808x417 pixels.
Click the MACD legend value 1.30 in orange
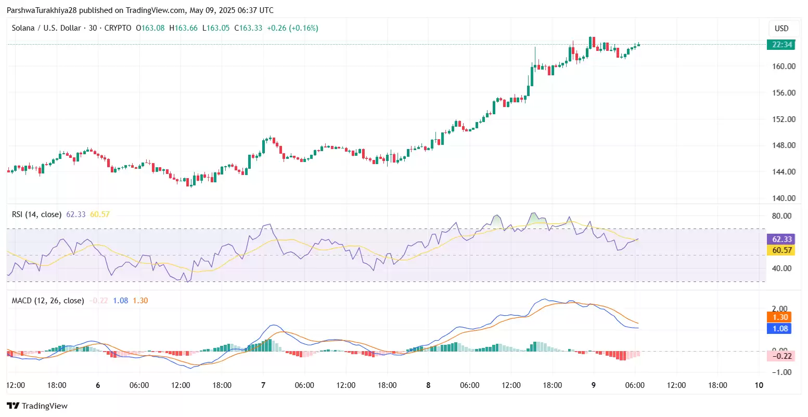140,300
